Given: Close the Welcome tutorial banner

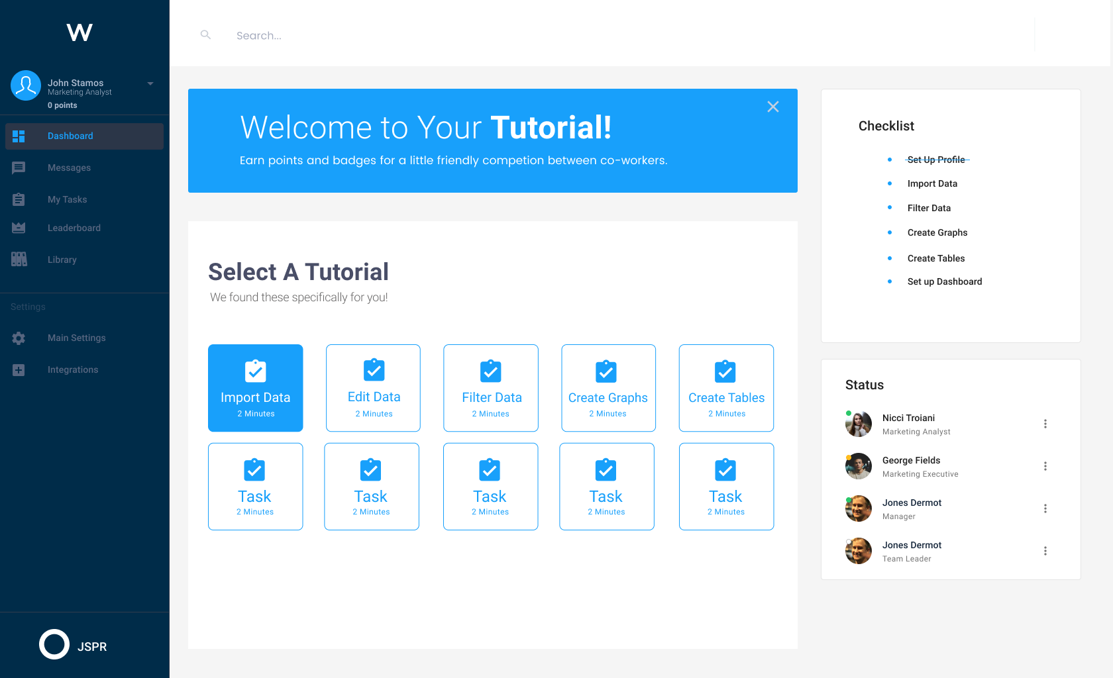Looking at the screenshot, I should (x=773, y=107).
